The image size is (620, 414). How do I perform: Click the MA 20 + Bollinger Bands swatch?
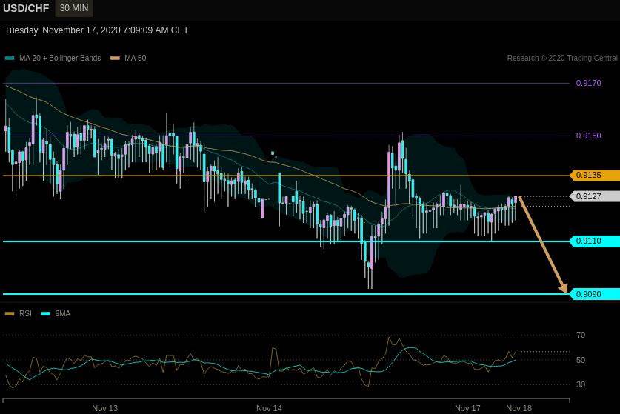click(10, 58)
